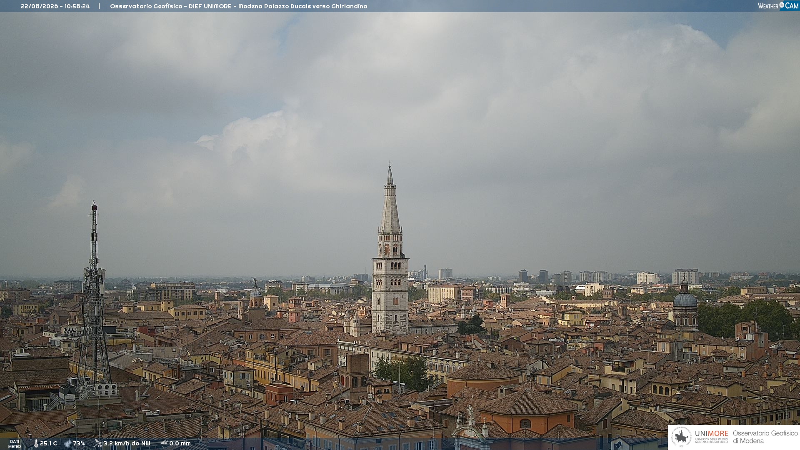This screenshot has width=800, height=450.
Task: Open the DATI METEO label
Action: [x=15, y=444]
